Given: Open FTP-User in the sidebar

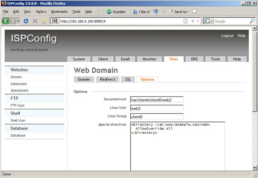Looking at the screenshot, I should (x=17, y=106).
